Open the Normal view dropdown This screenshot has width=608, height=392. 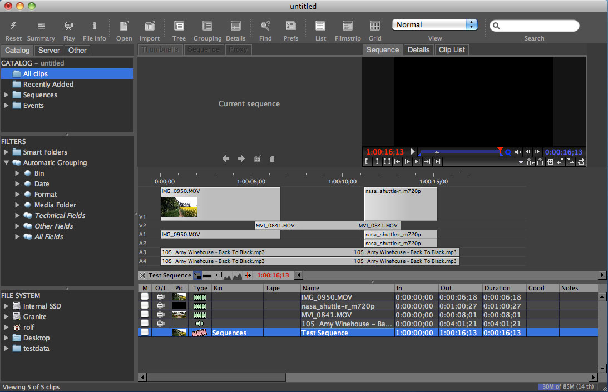(x=434, y=25)
